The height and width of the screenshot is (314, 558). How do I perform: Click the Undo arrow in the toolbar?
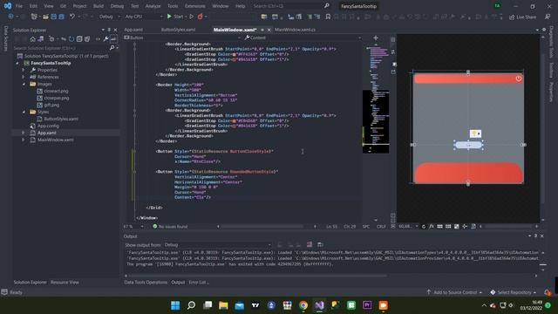pos(72,17)
